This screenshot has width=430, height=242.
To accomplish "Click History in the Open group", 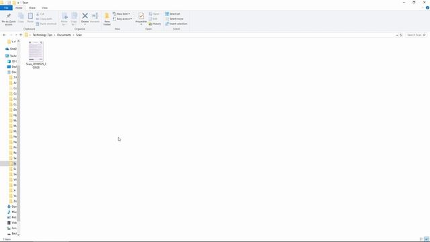I will [x=155, y=24].
